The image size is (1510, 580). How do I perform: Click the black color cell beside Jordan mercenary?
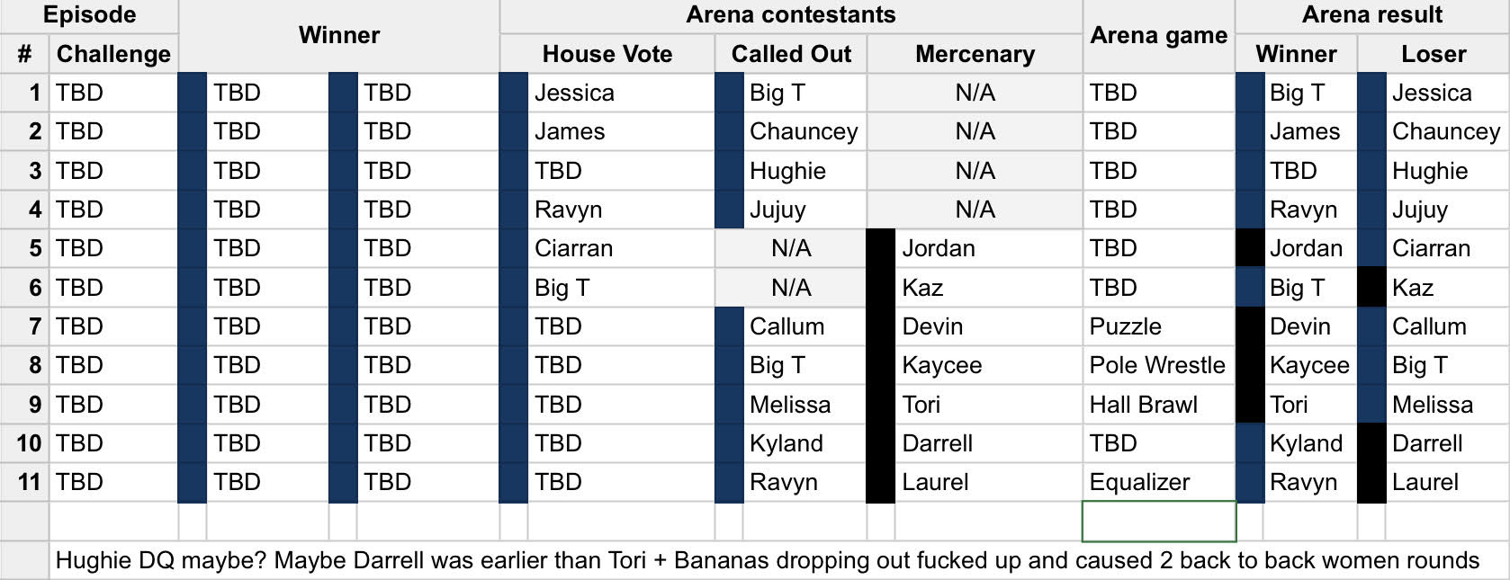pos(881,248)
